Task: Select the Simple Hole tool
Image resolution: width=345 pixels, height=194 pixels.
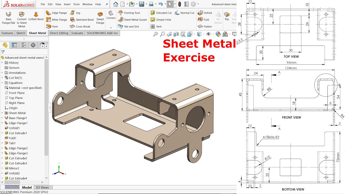Action: pyautogui.click(x=161, y=20)
